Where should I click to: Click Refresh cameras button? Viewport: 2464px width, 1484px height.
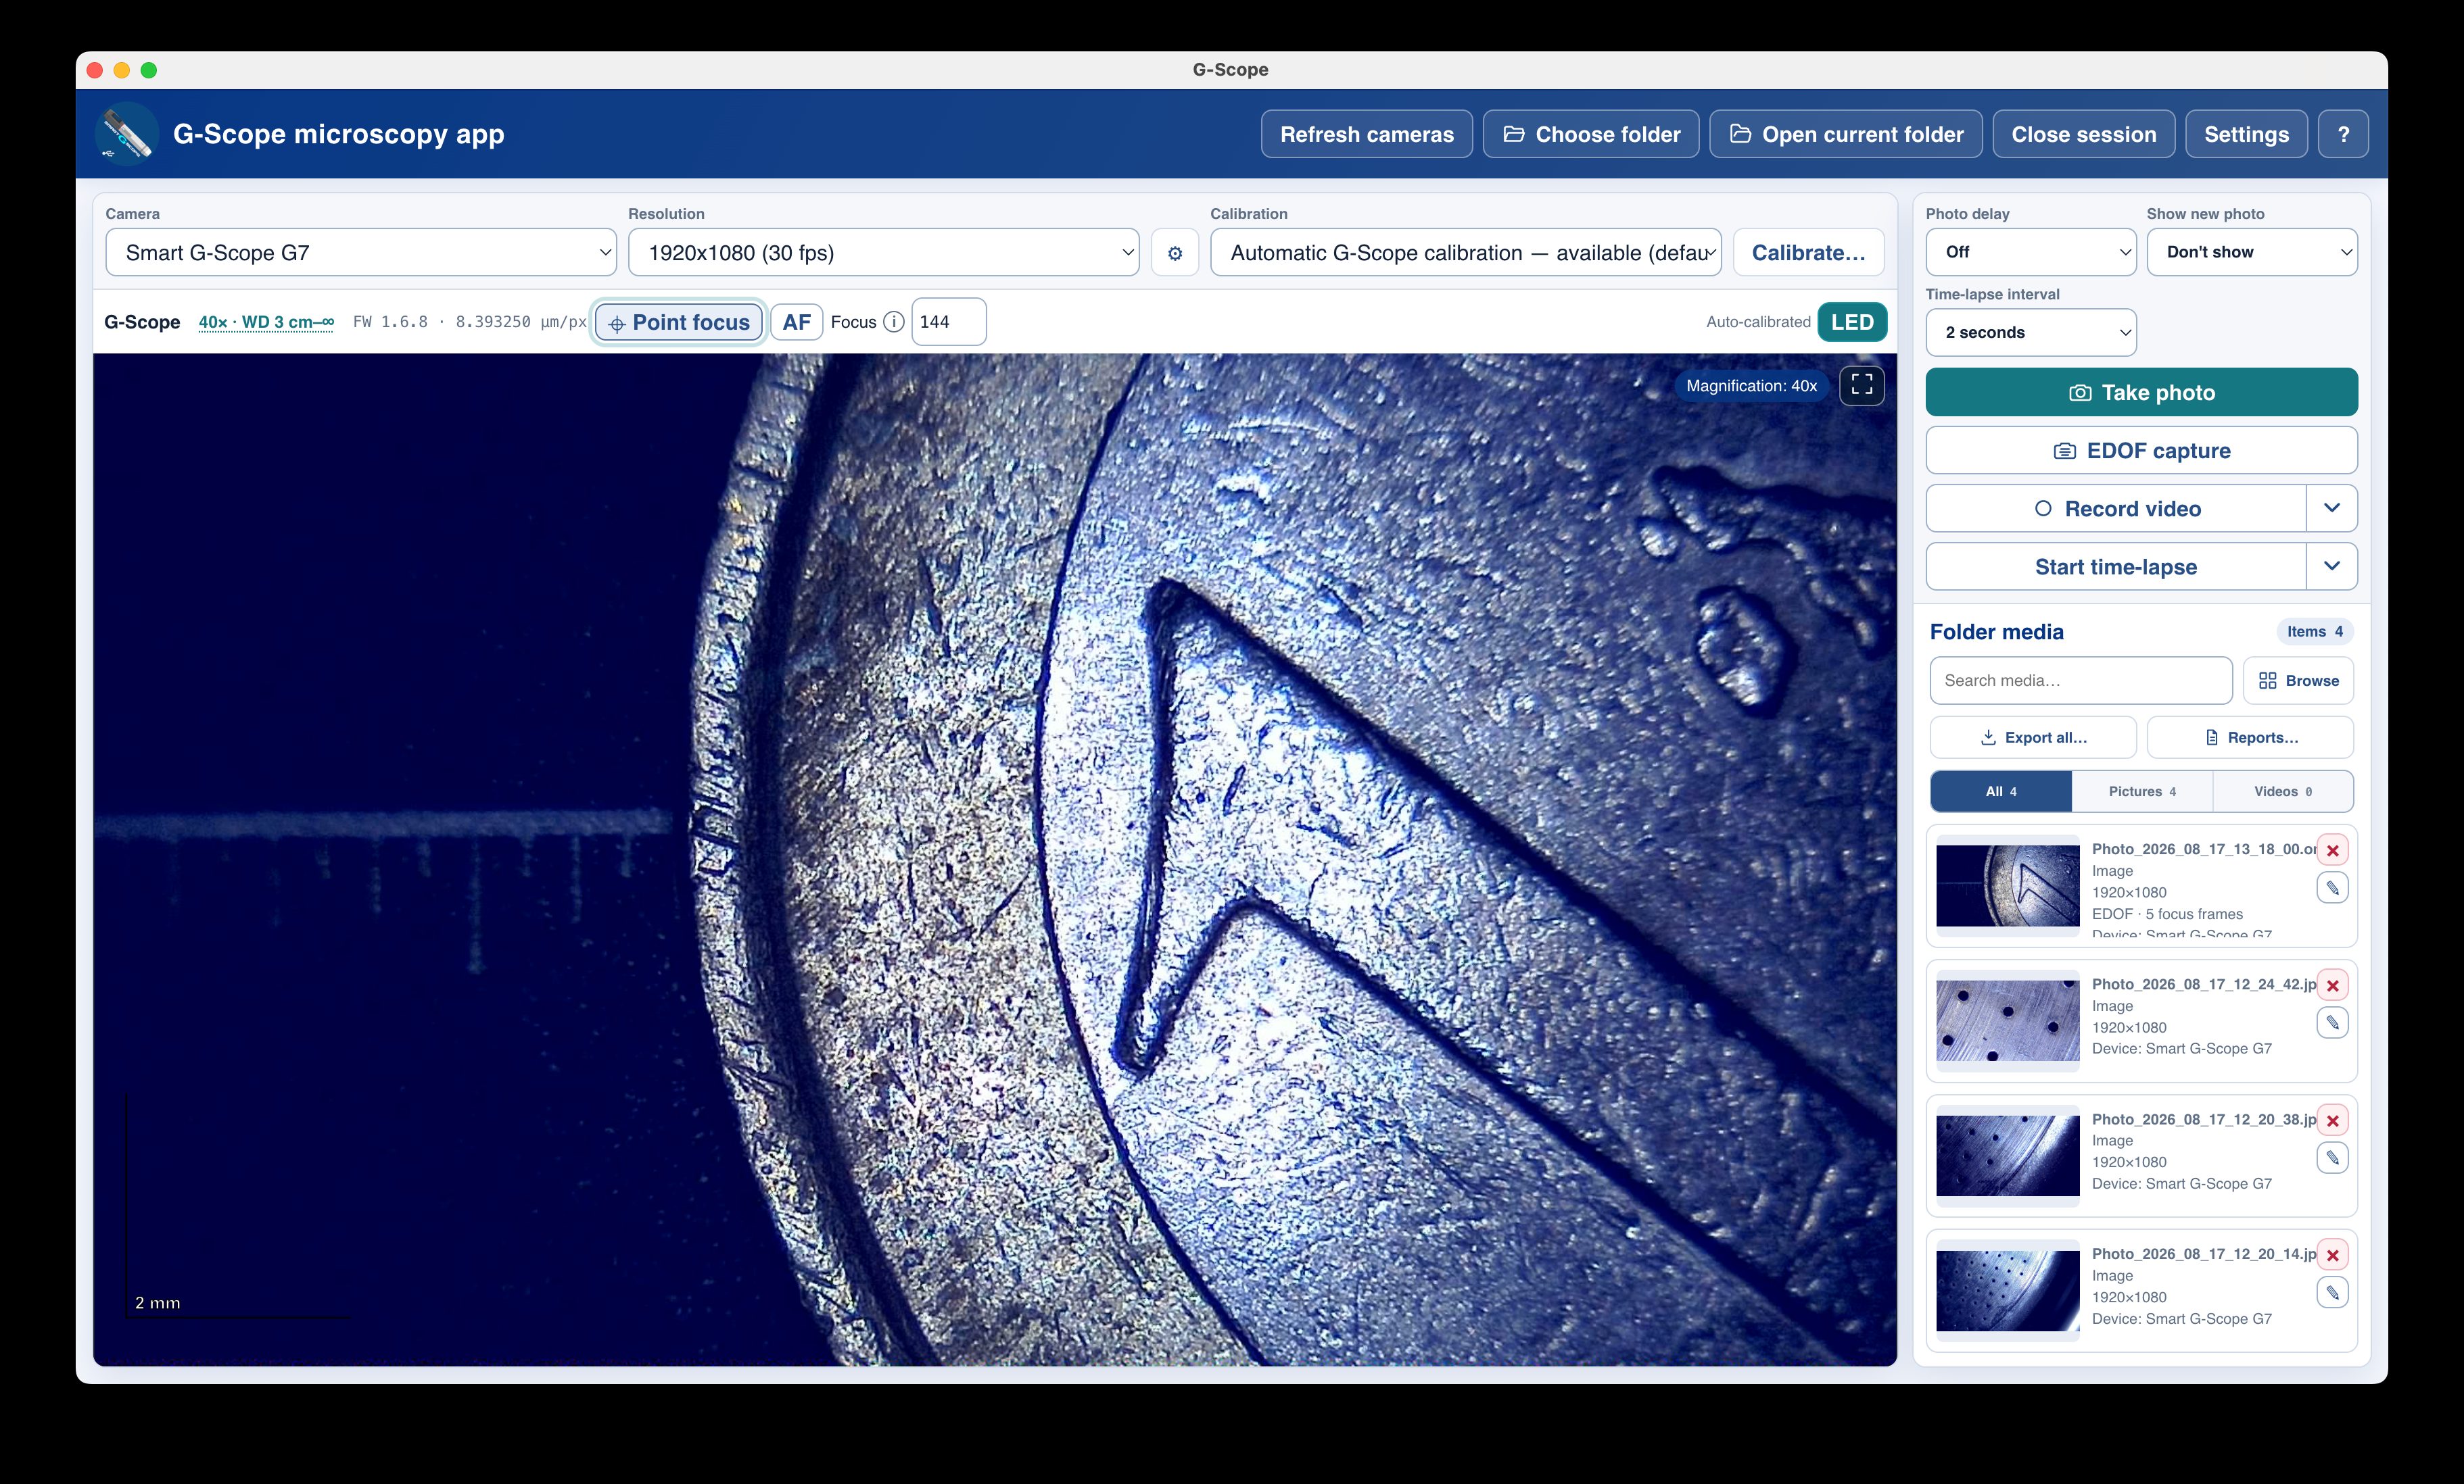pyautogui.click(x=1367, y=134)
